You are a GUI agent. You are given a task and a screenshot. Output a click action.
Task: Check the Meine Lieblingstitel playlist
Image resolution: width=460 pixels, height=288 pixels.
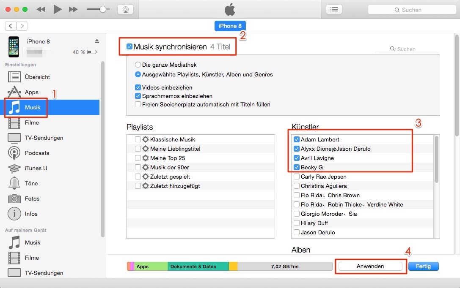[138, 149]
